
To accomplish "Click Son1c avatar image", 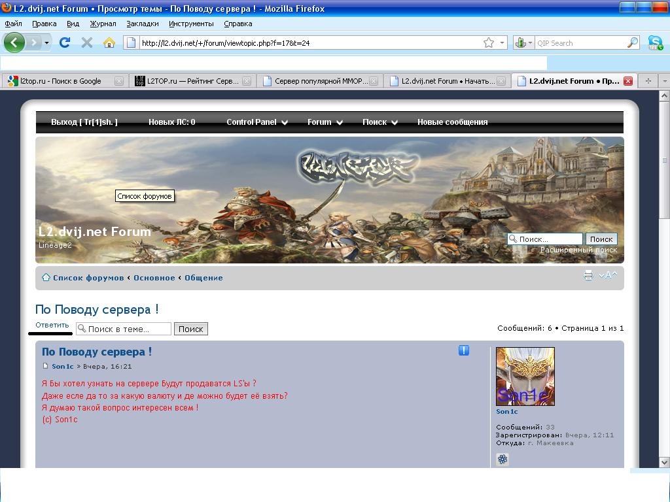I will pos(525,376).
